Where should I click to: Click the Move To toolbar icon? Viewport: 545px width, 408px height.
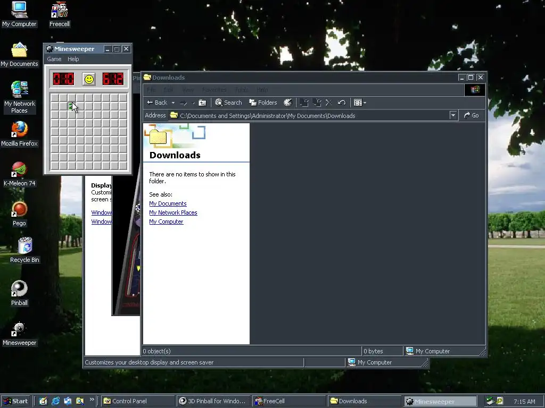(304, 103)
